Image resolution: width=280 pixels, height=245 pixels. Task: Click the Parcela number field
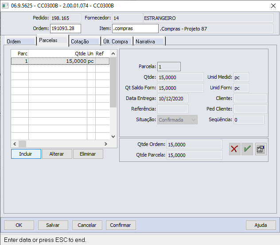coord(169,67)
